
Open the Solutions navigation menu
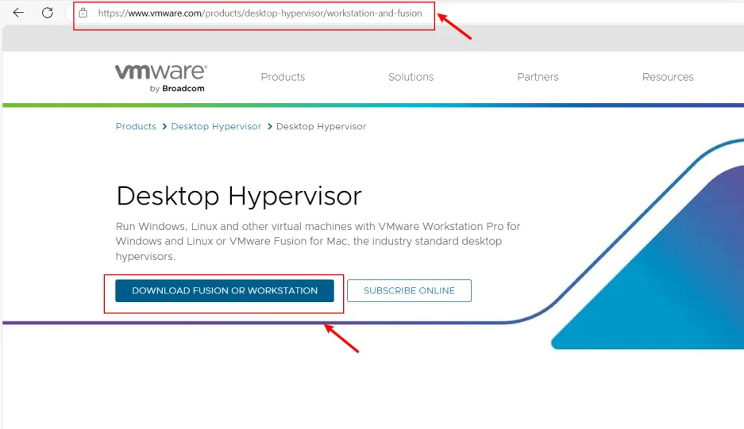click(x=411, y=77)
